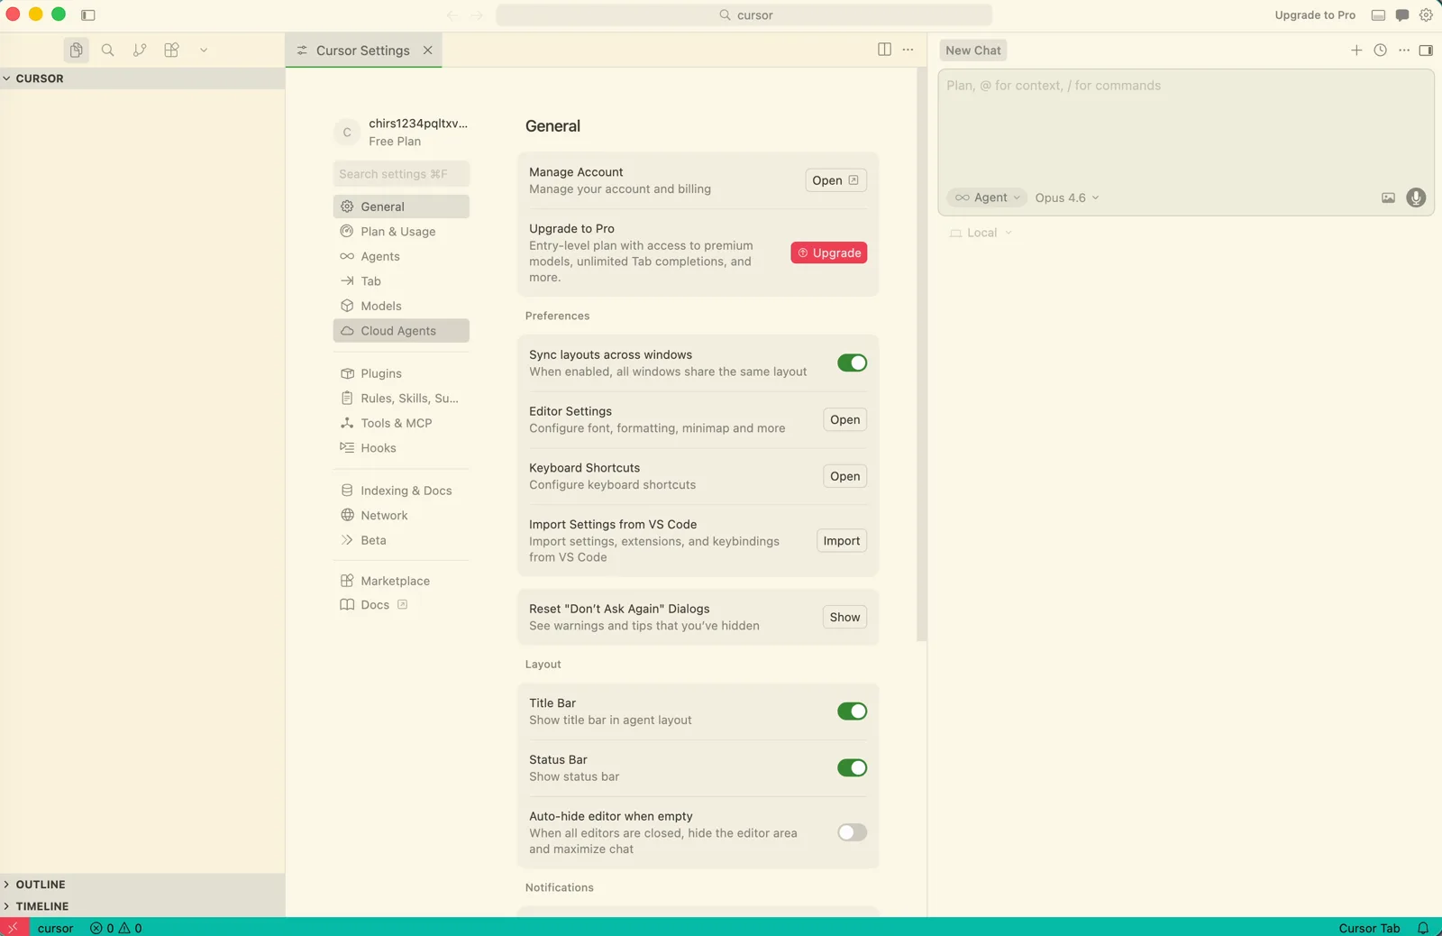Open Agents settings
Viewport: 1442px width, 936px height.
point(401,256)
